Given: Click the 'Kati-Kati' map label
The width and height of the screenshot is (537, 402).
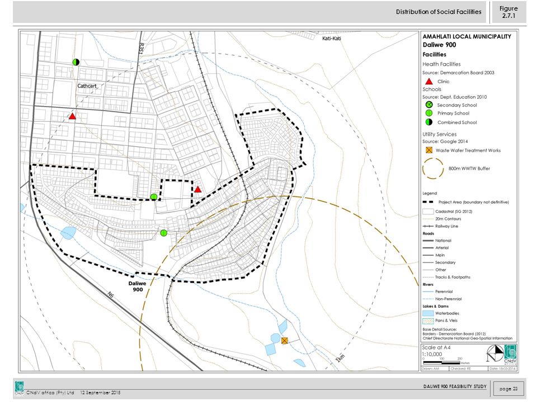Looking at the screenshot, I should pyautogui.click(x=332, y=39).
